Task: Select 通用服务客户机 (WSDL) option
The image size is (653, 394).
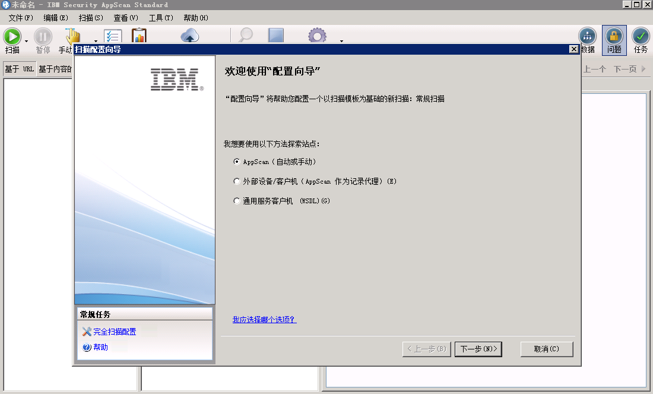Action: (237, 201)
